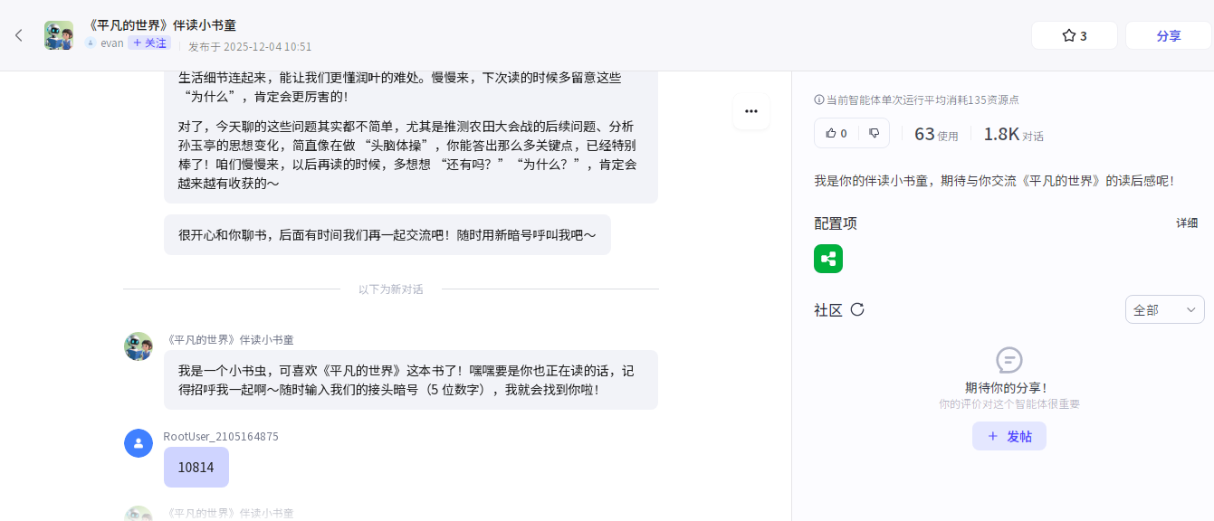The height and width of the screenshot is (521, 1214).
Task: Click the 10814 user message bubble
Action: [196, 467]
